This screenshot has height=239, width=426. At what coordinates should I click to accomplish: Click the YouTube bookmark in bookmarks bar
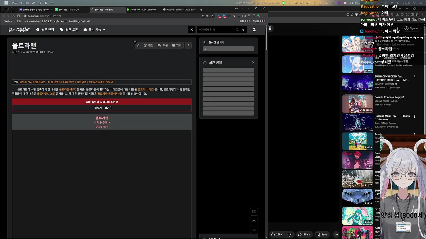tap(8, 21)
